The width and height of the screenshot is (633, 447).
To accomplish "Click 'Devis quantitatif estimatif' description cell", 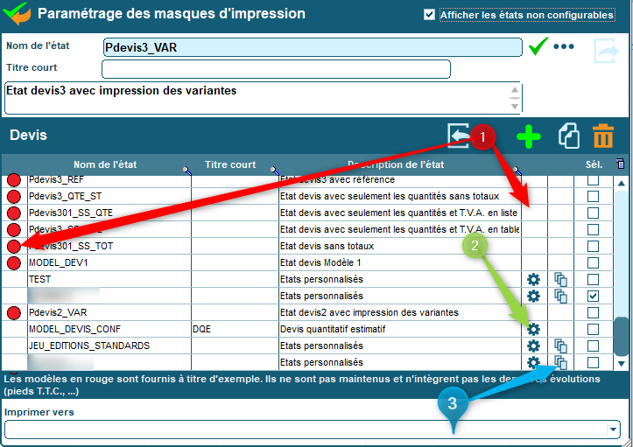I will point(333,329).
